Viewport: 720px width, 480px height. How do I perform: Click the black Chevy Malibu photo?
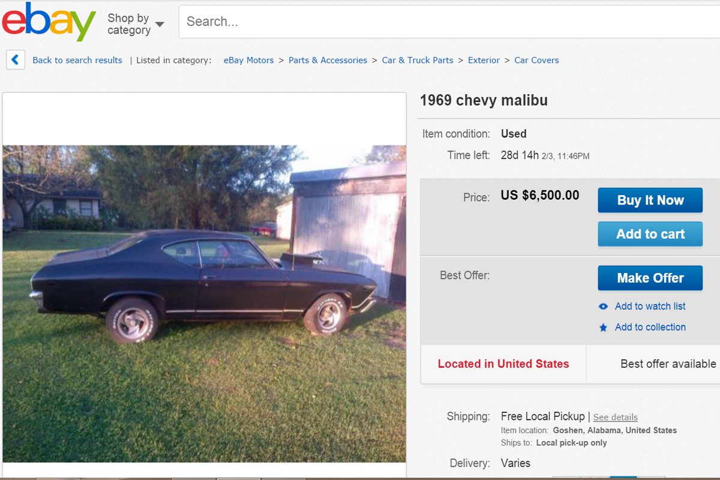point(205,304)
